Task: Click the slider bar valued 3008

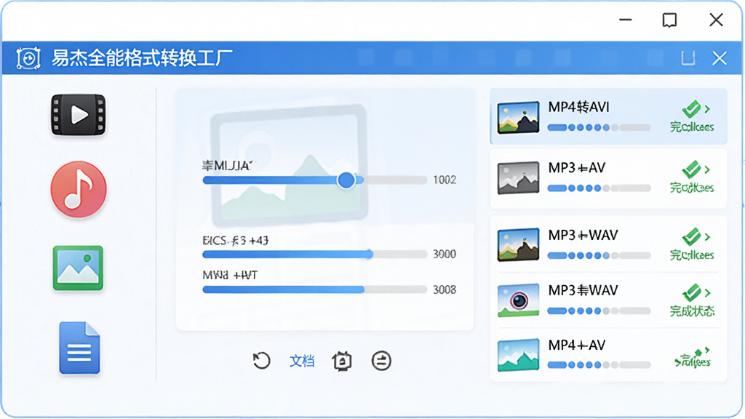Action: pos(314,290)
